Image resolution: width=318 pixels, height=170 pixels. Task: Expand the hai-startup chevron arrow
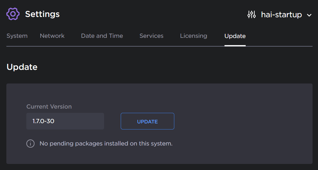(x=309, y=15)
